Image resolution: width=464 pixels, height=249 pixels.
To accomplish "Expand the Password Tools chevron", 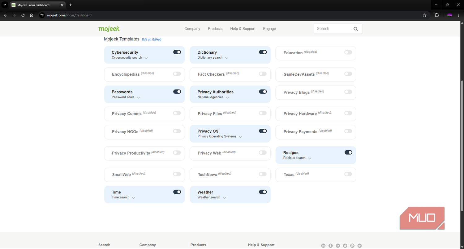I will (x=139, y=98).
